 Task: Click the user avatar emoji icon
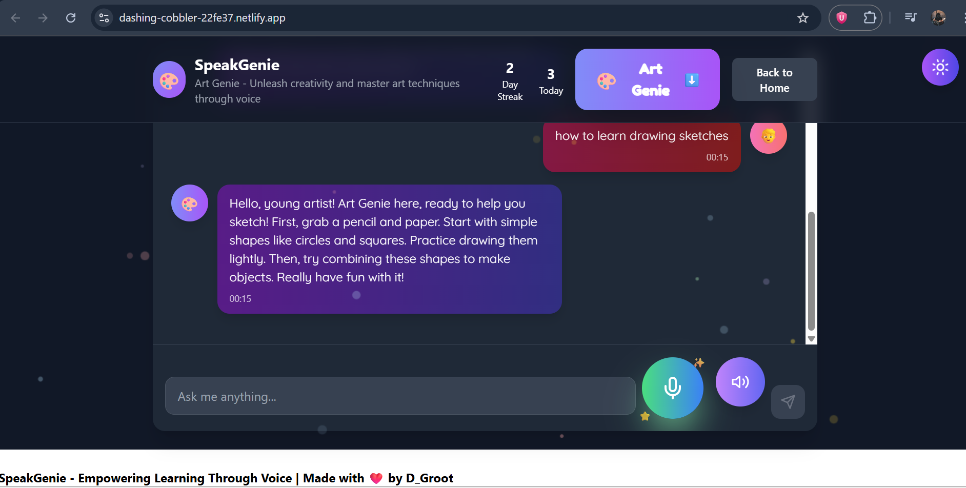[x=768, y=136]
